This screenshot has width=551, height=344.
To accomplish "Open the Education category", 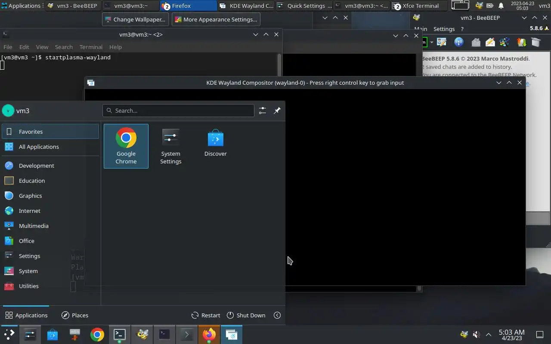I will point(50,181).
